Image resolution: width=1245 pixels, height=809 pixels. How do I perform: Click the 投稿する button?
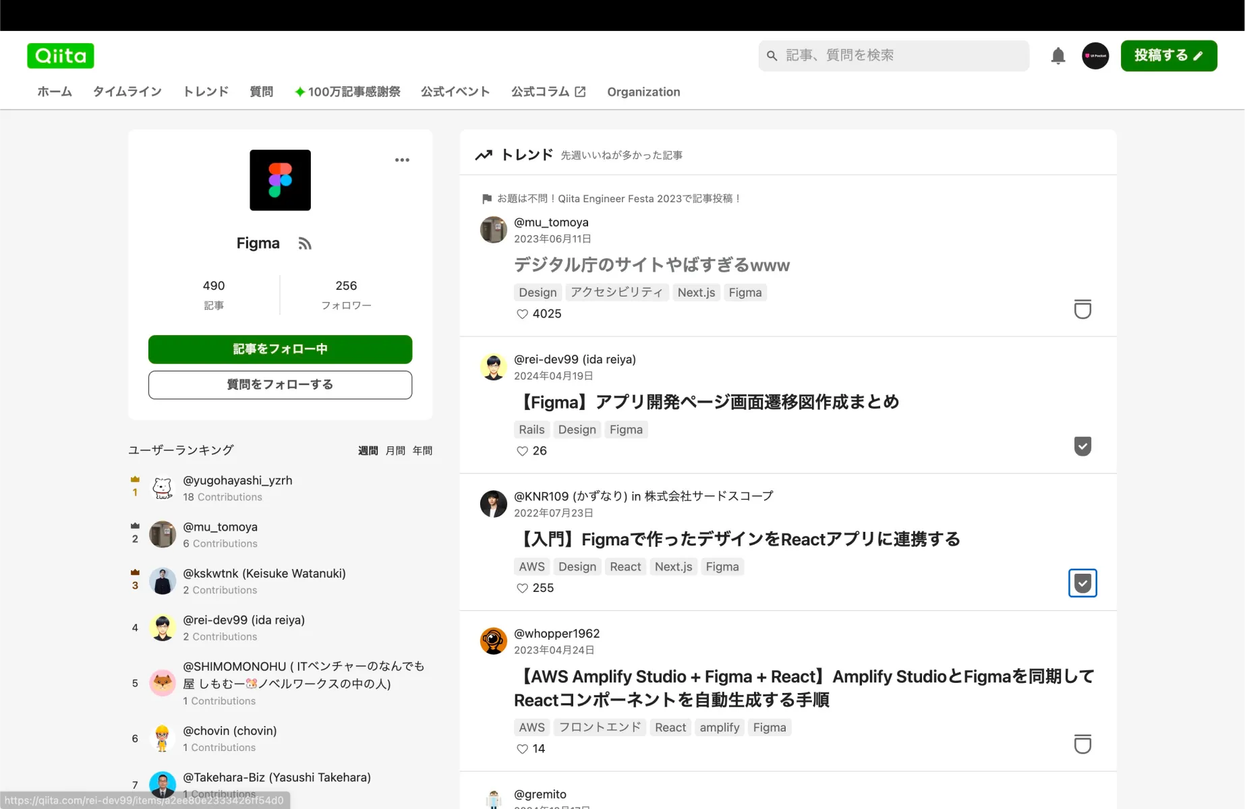tap(1169, 55)
